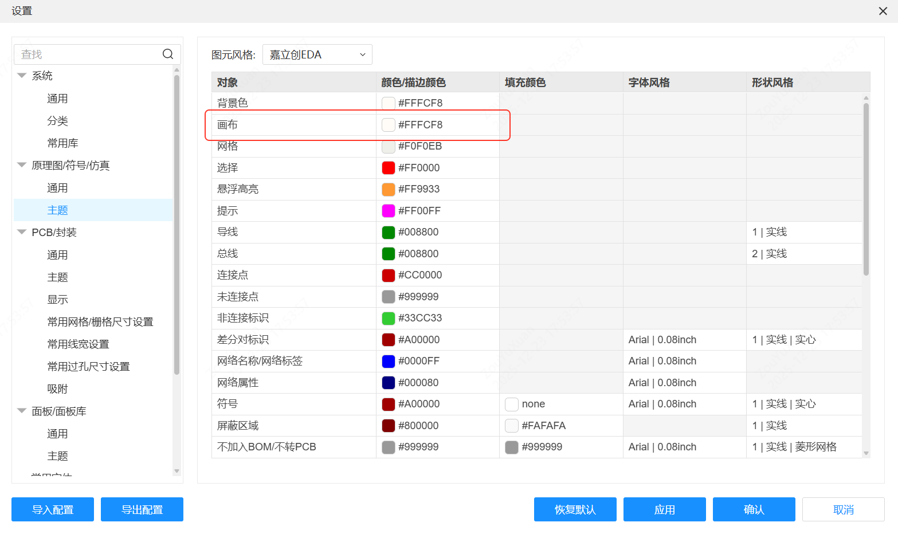Click the 导入配置 button

click(52, 509)
